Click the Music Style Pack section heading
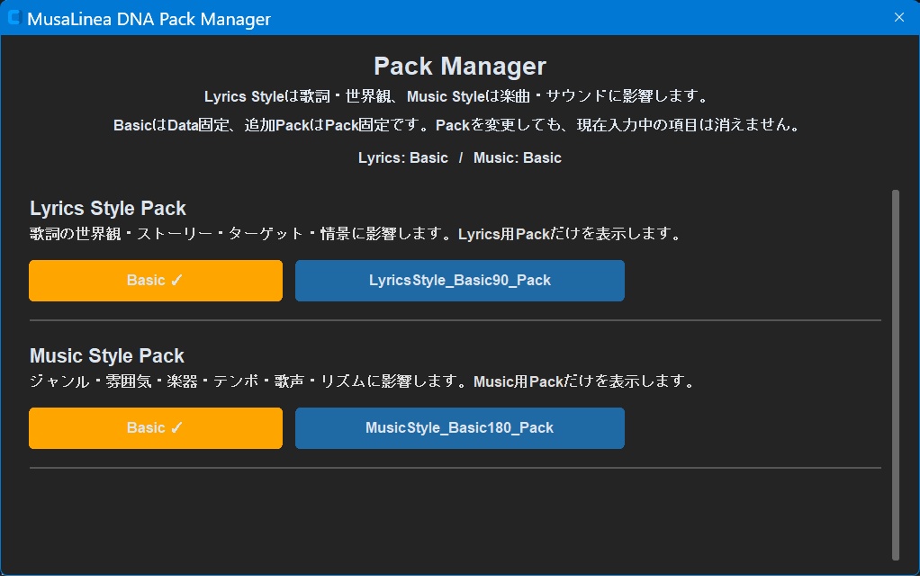920x583 pixels. click(x=107, y=356)
